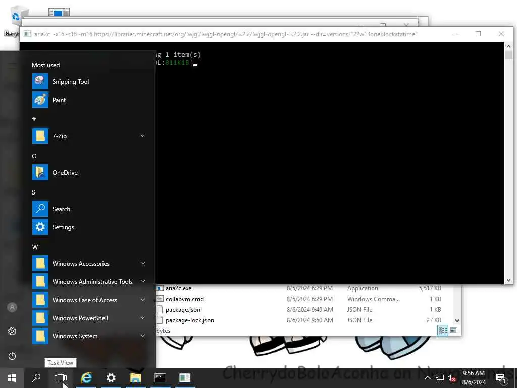This screenshot has height=388, width=517.
Task: Open the Action Center notifications icon
Action: click(x=501, y=378)
